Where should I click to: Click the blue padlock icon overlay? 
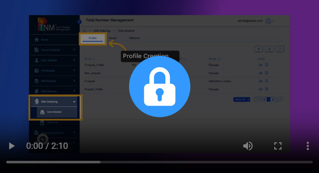[x=159, y=86]
